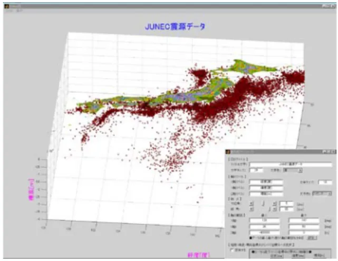Toggle the checkbox in the bottom coordinate section
Image resolution: width=338 pixels, height=261 pixels.
(233, 250)
